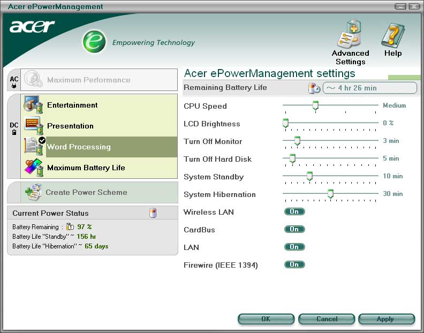Click the Turn Off Monitor slider handle
This screenshot has height=333, width=424.
point(297,141)
